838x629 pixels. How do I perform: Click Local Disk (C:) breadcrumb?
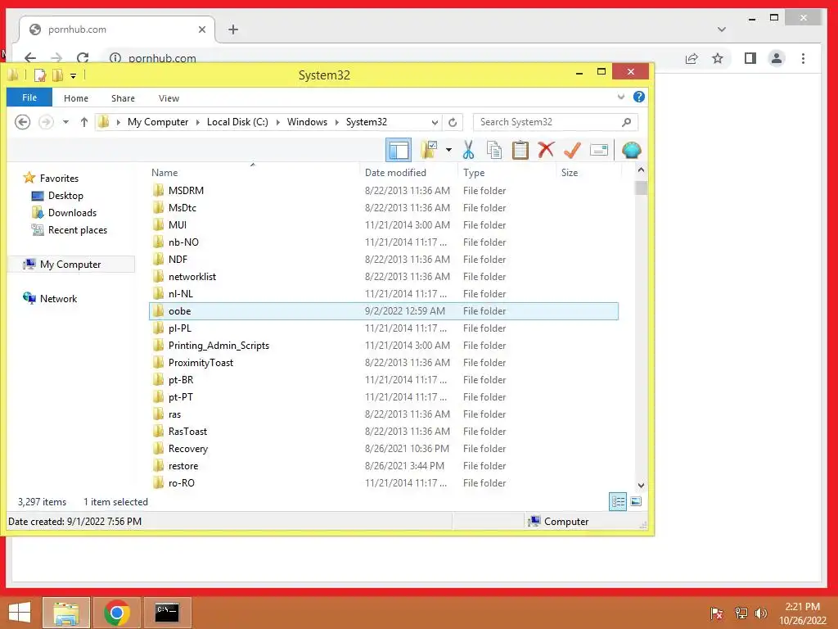pyautogui.click(x=237, y=122)
